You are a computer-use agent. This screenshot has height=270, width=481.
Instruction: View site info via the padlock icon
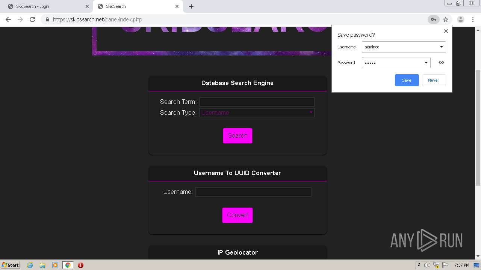47,19
